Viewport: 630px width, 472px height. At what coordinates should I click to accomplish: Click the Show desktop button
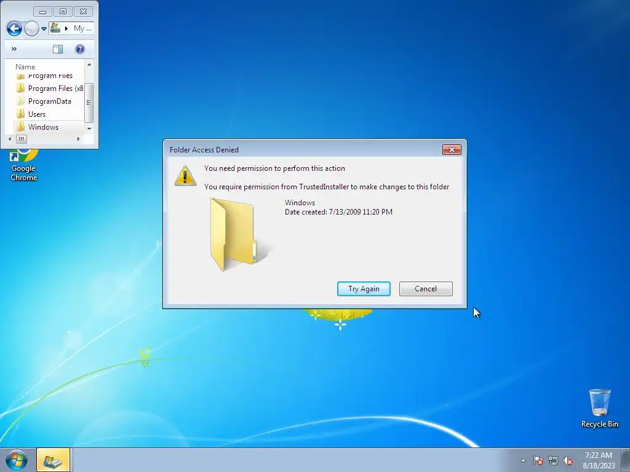coord(626,460)
